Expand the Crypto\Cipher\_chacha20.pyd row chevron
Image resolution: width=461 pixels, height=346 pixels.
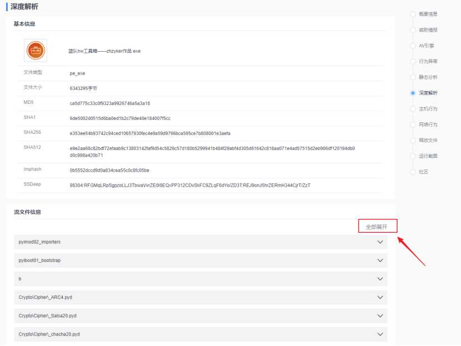tap(380, 334)
